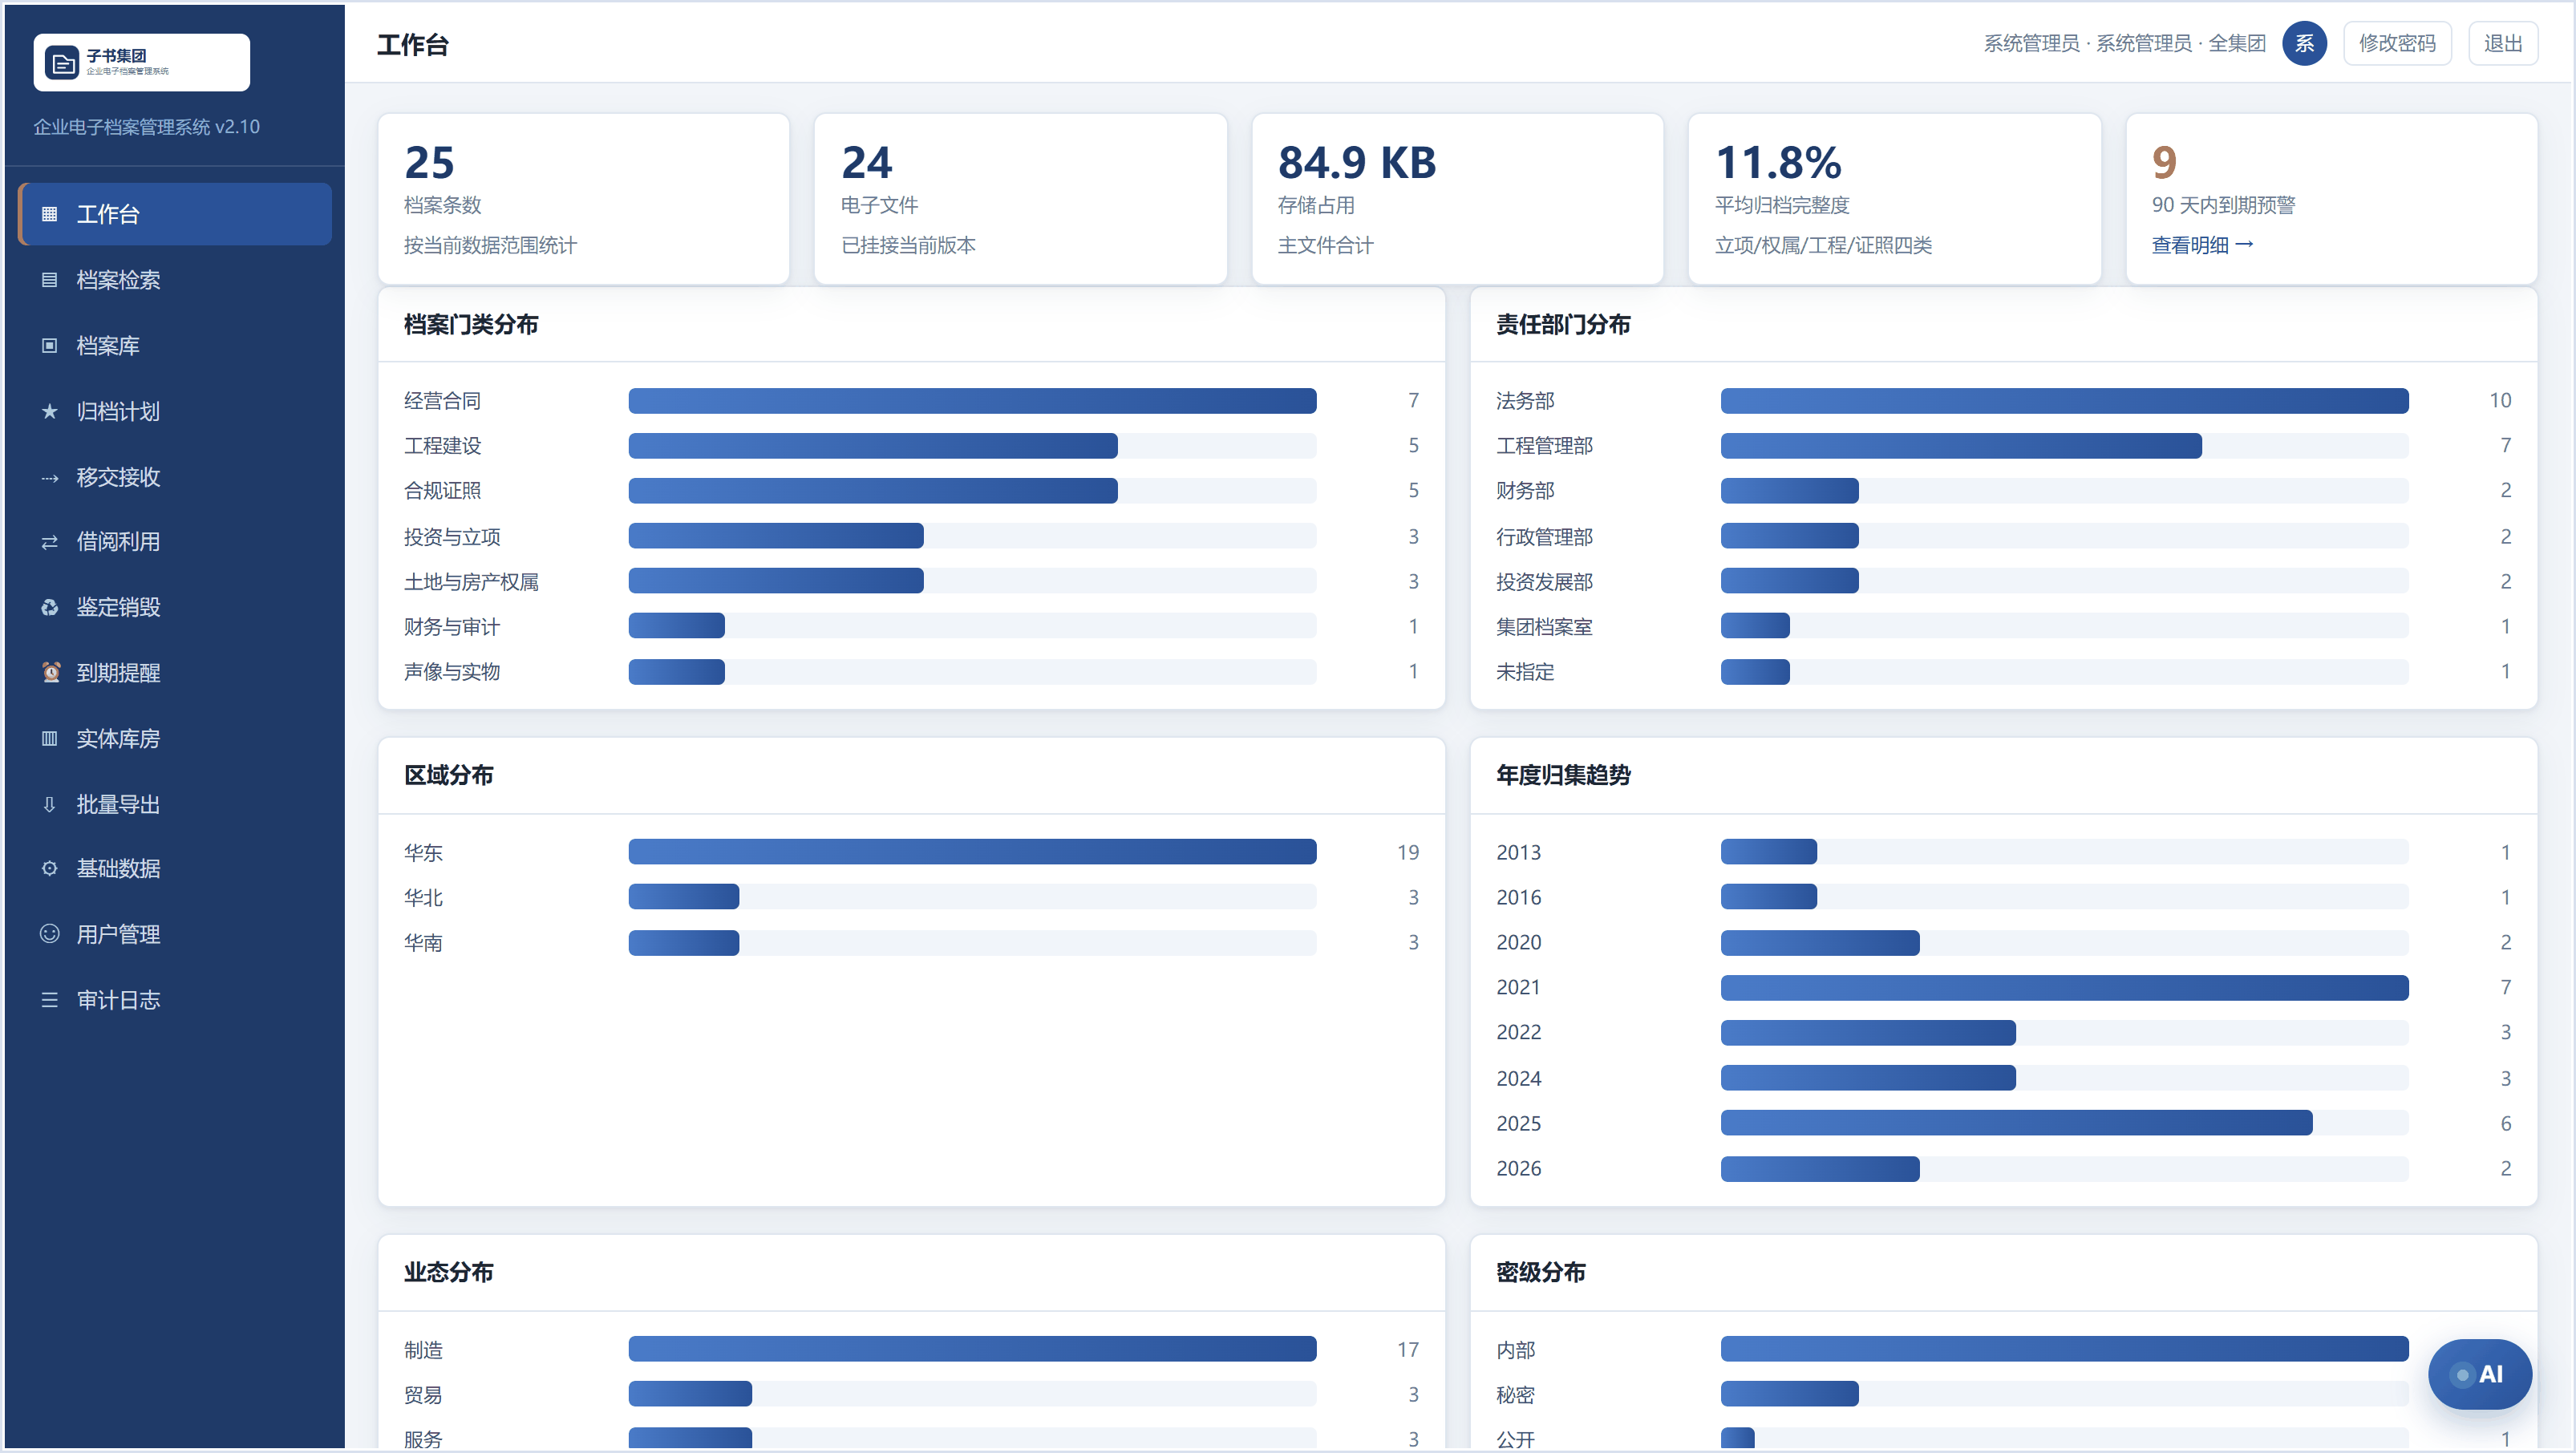
Task: Click the 法务部 department progress bar
Action: coord(2064,401)
